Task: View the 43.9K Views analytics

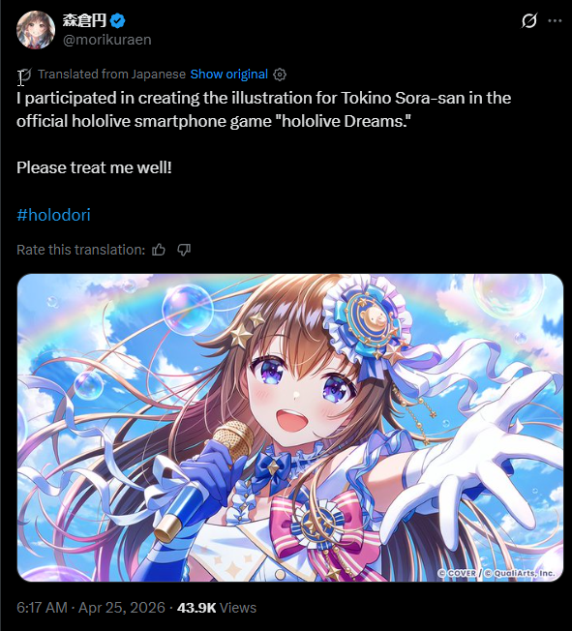Action: [x=217, y=608]
